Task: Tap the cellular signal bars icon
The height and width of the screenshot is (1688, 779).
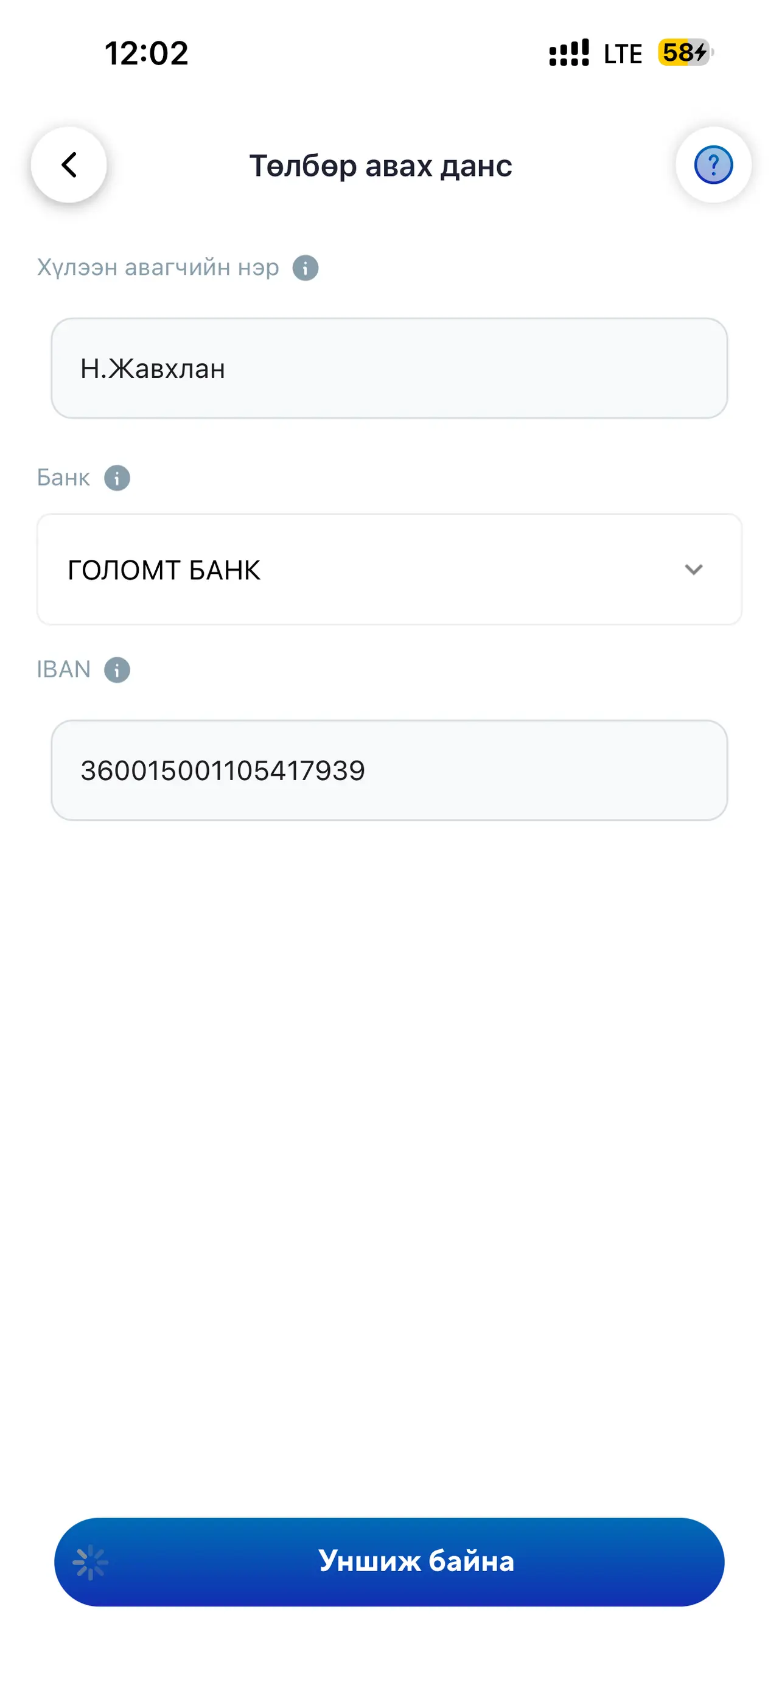Action: tap(568, 52)
